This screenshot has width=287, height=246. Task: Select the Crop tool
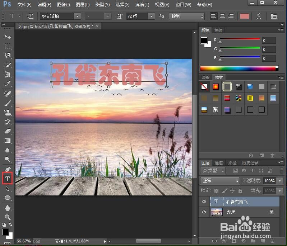7,74
